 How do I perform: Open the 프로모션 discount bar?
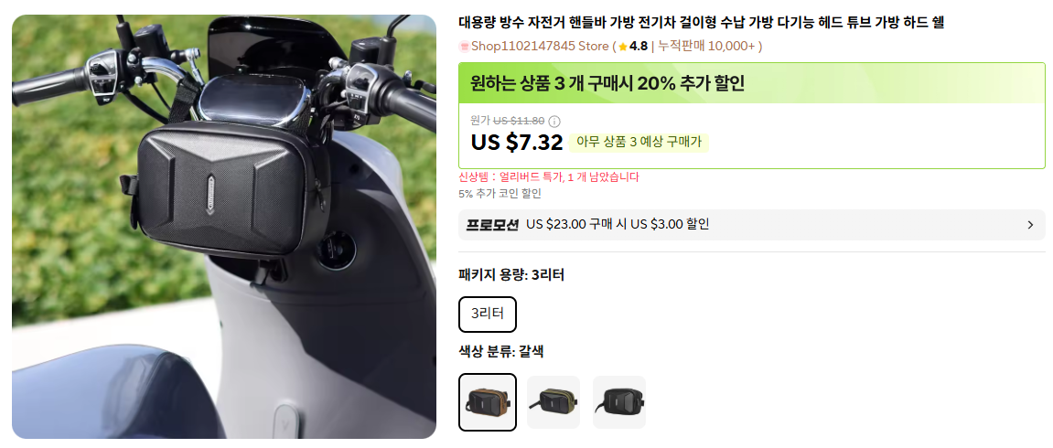751,225
